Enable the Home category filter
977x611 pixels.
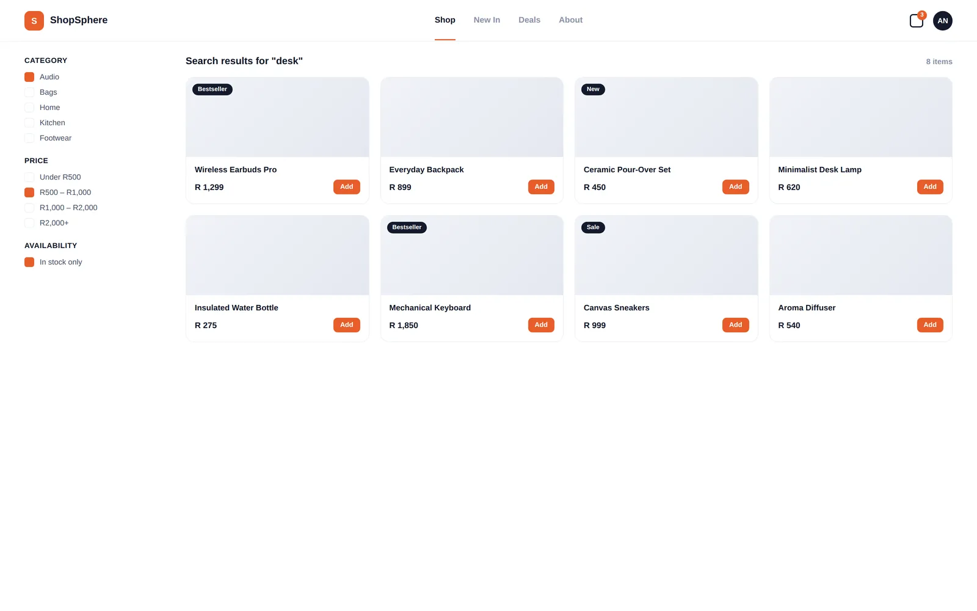pos(29,108)
